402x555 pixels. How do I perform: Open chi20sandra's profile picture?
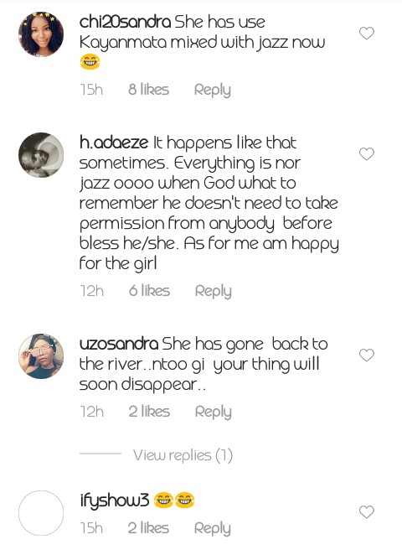[41, 34]
